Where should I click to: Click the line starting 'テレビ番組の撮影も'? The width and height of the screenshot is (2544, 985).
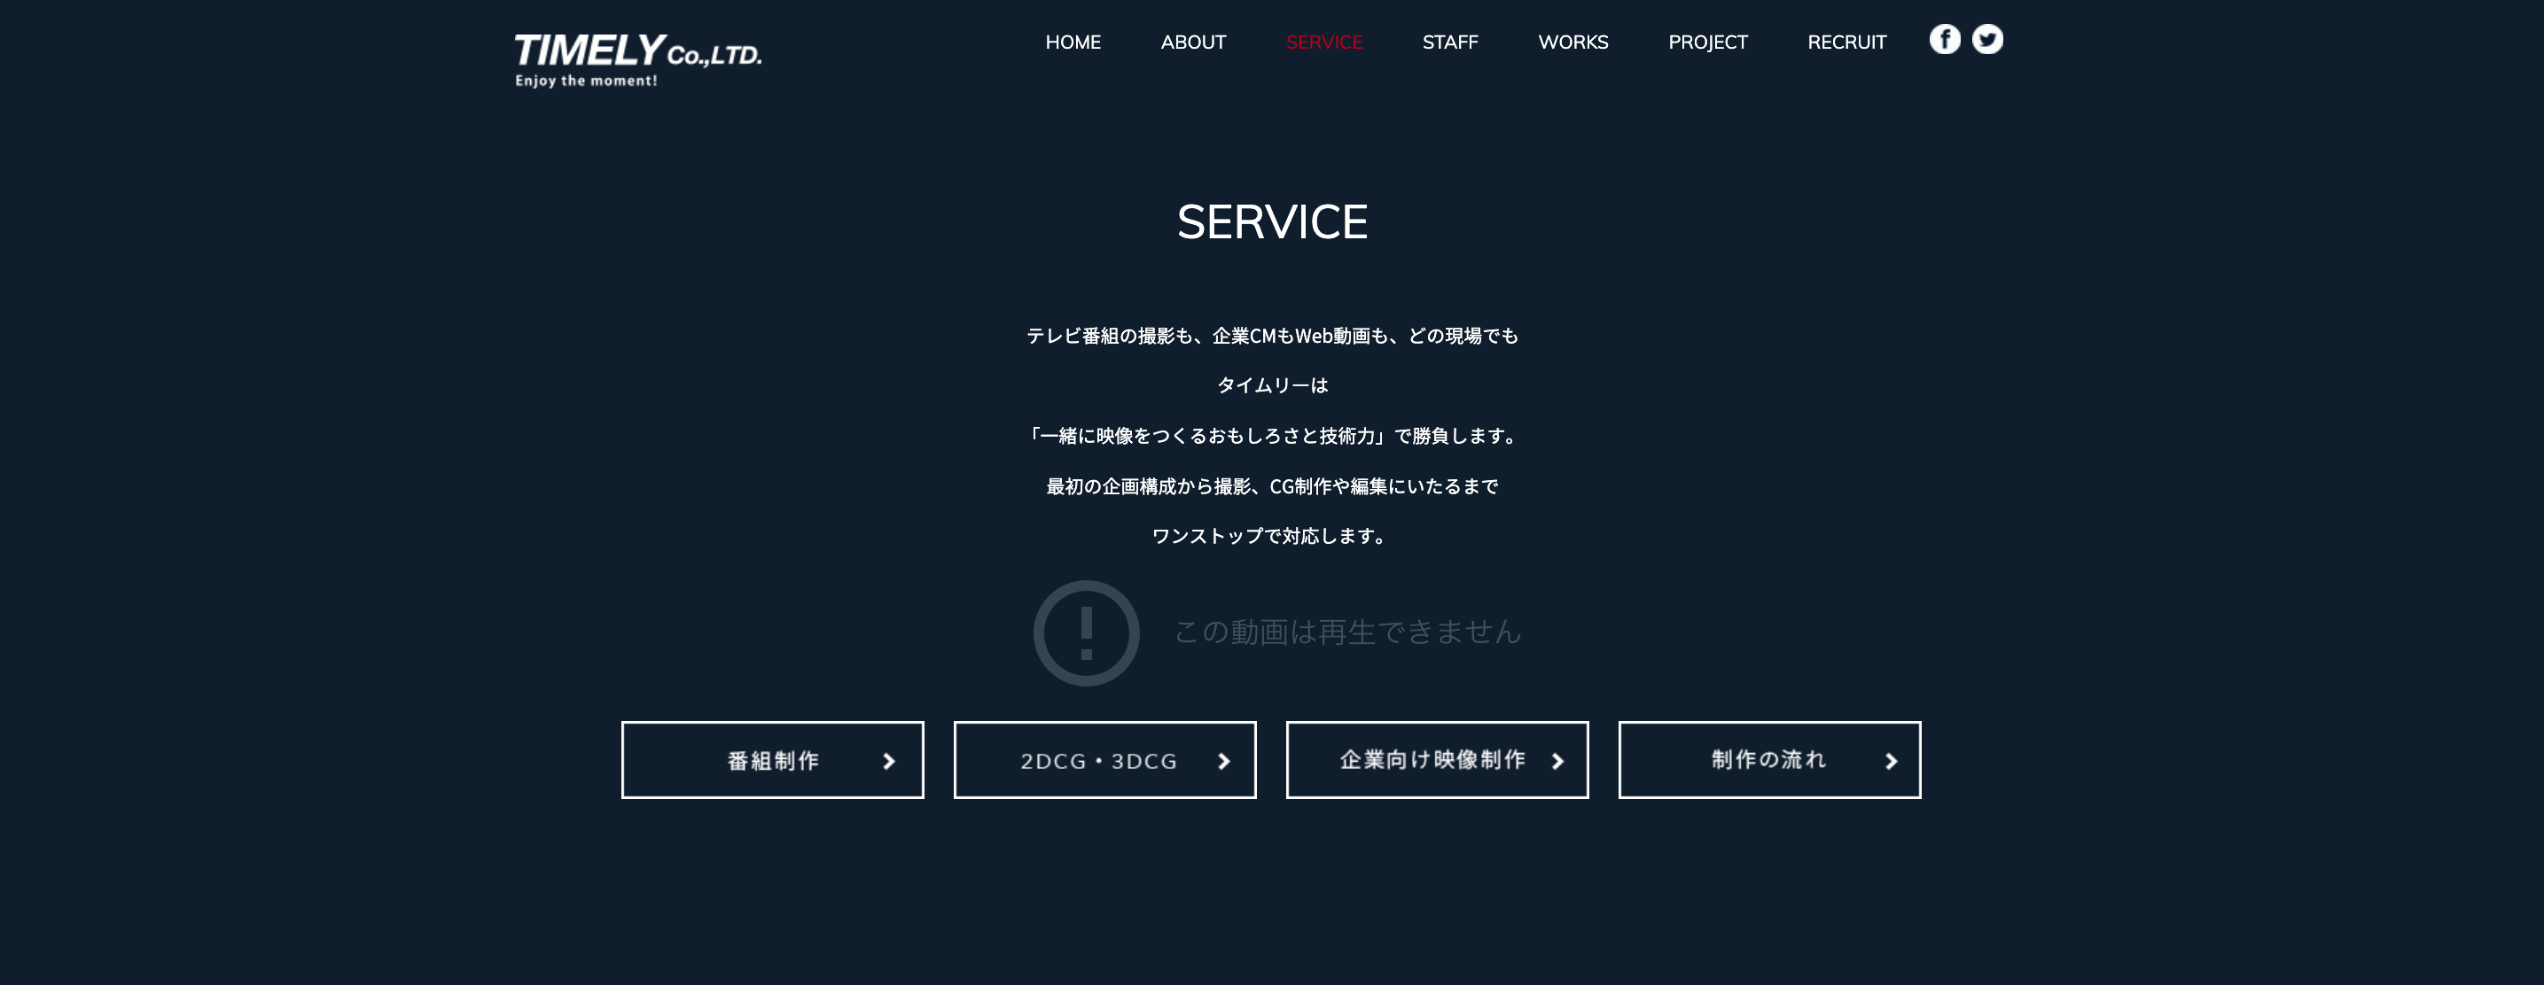pyautogui.click(x=1272, y=337)
